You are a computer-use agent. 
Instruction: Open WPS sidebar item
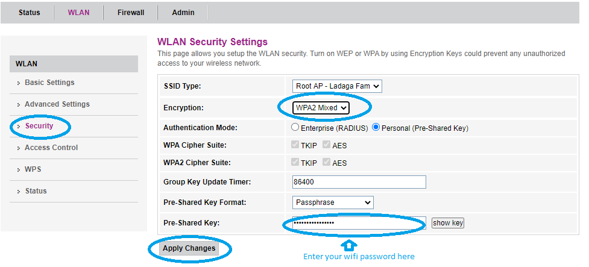pyautogui.click(x=33, y=169)
